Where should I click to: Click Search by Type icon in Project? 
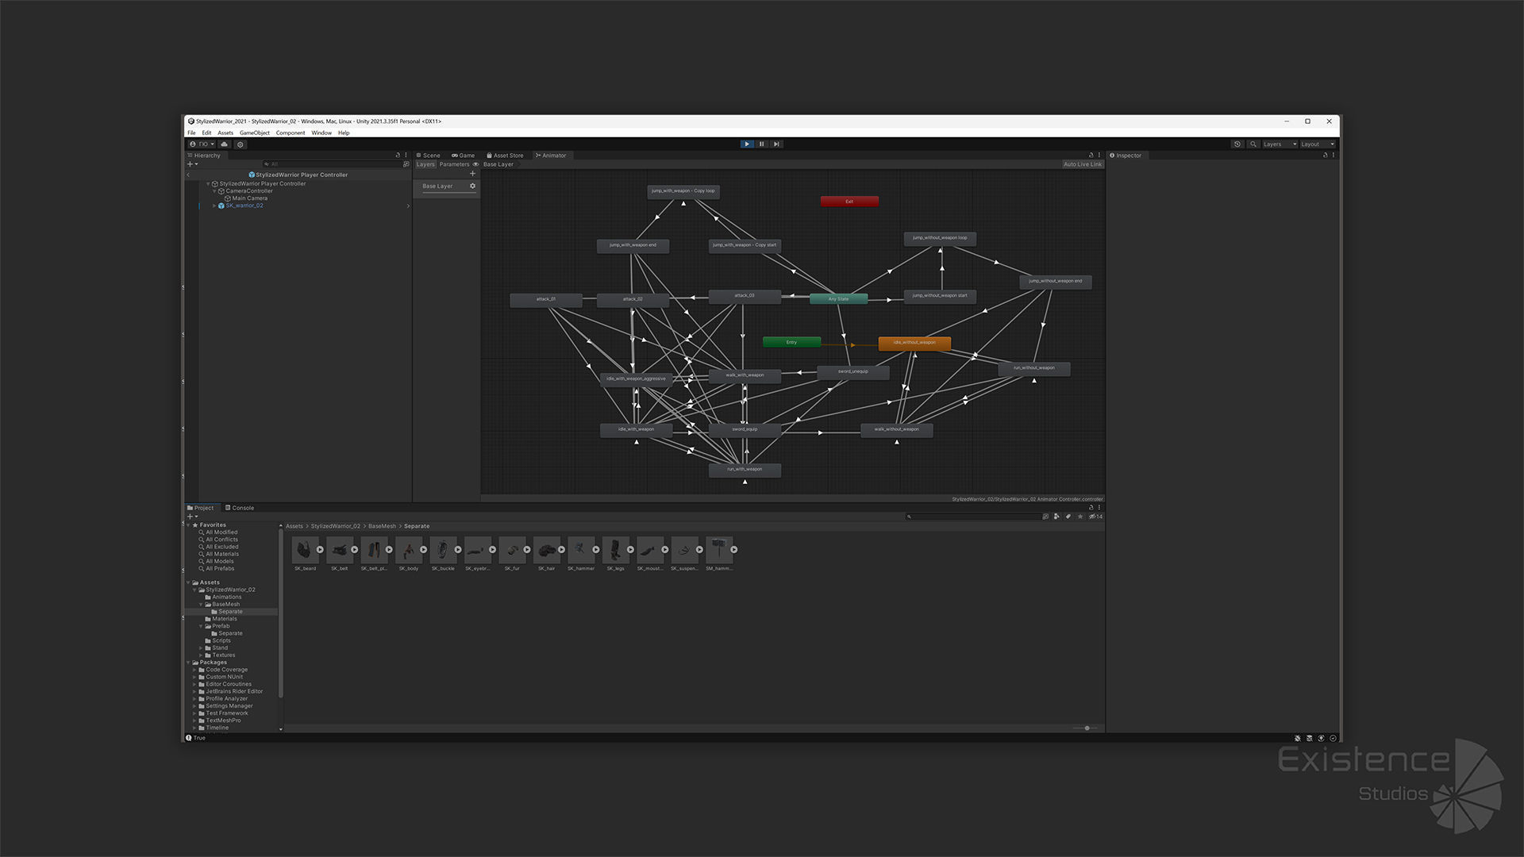coord(1056,517)
